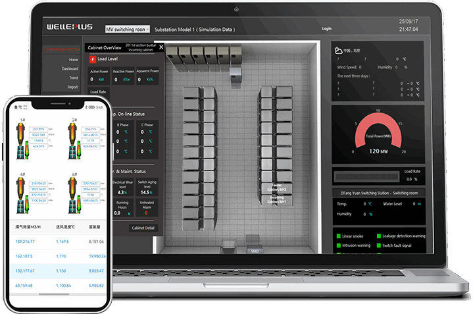Click the Intrusion warning green indicator
This screenshot has width=473, height=314.
[338, 245]
